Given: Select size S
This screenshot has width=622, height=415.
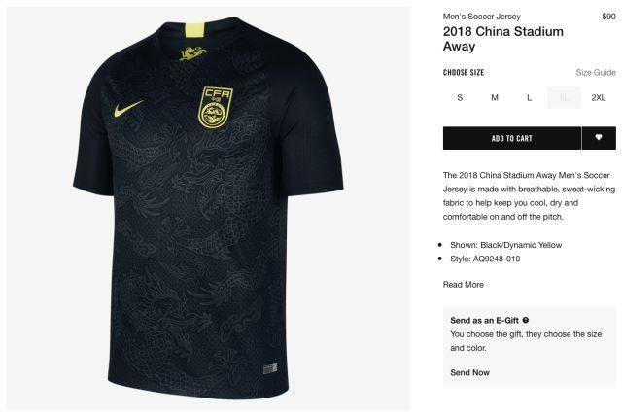Looking at the screenshot, I should click(460, 97).
